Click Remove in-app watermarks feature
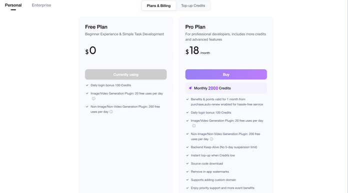 pos(209,172)
